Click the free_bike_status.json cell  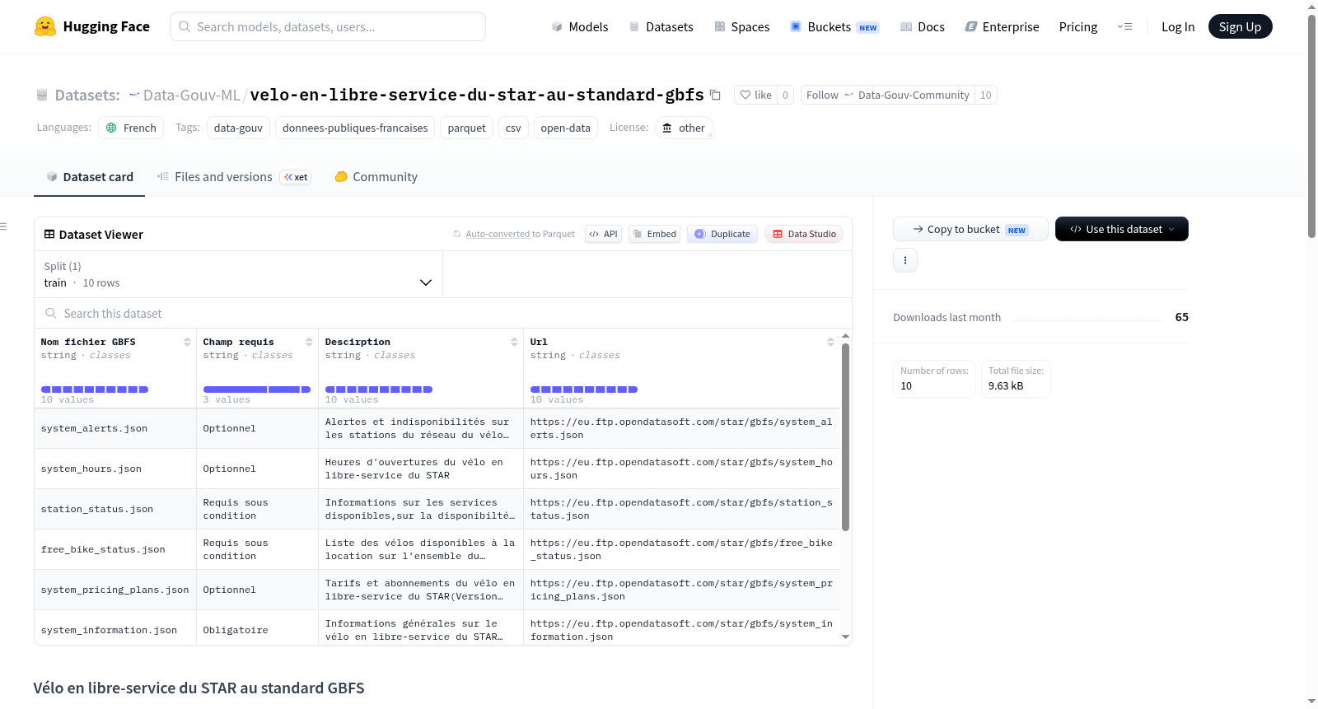(115, 550)
